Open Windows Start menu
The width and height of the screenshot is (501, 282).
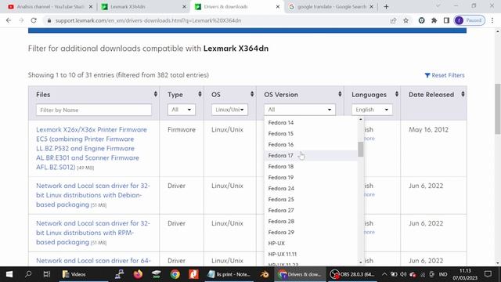(9, 274)
